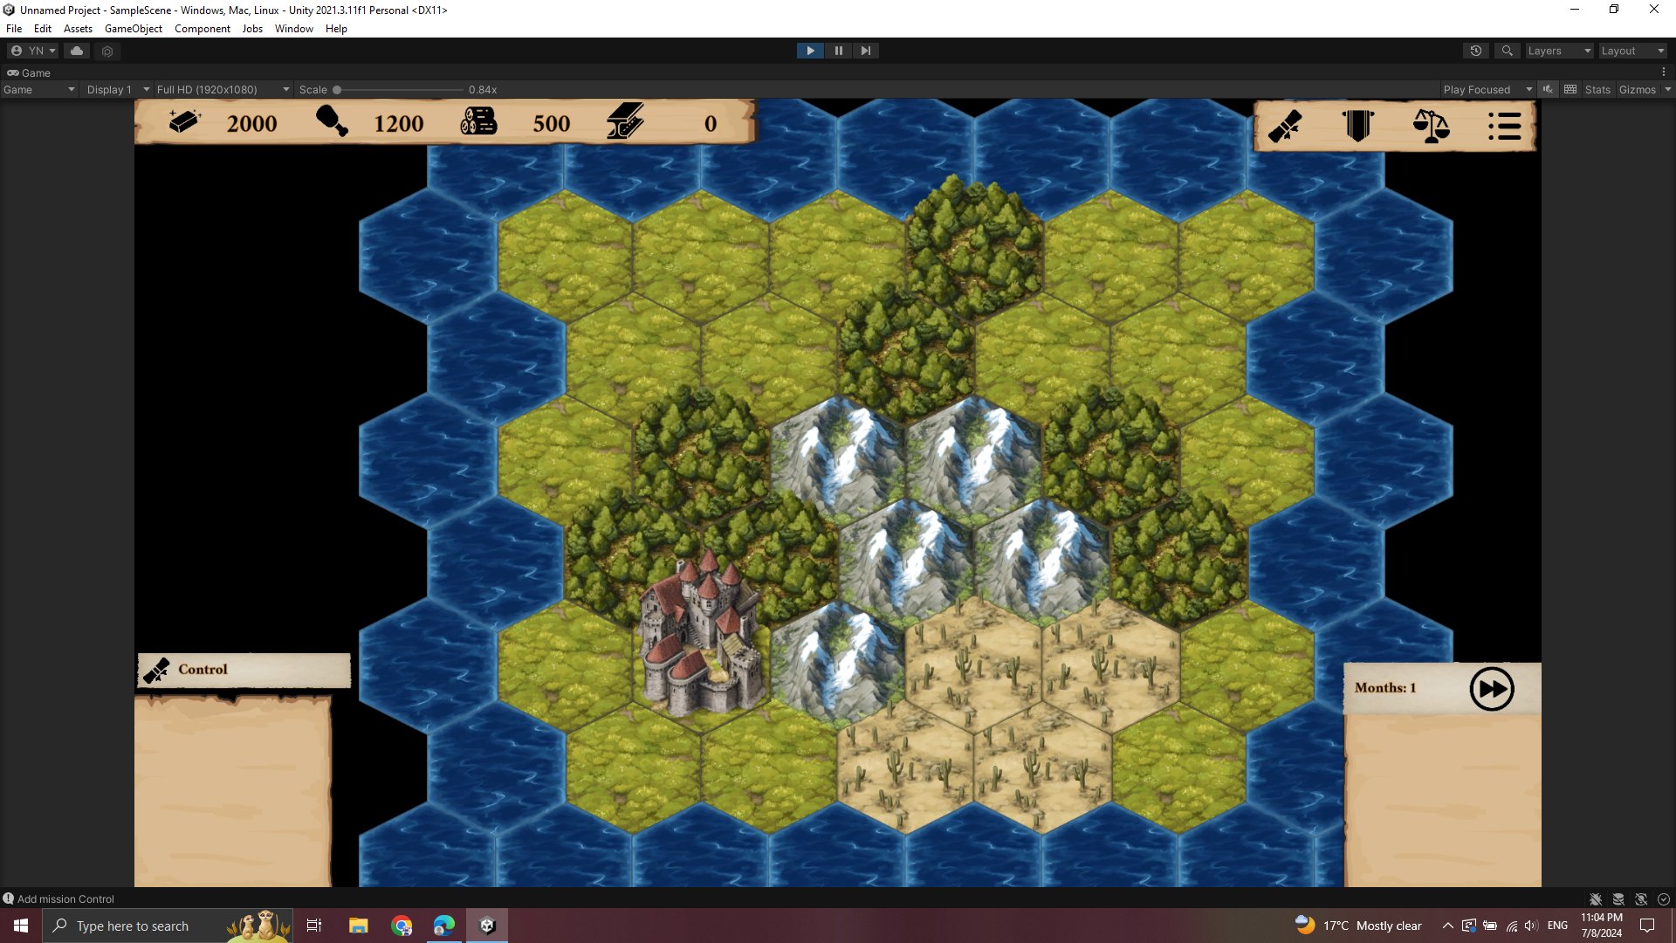This screenshot has width=1676, height=943.
Task: Open the Play Focused dropdown
Action: (1487, 89)
